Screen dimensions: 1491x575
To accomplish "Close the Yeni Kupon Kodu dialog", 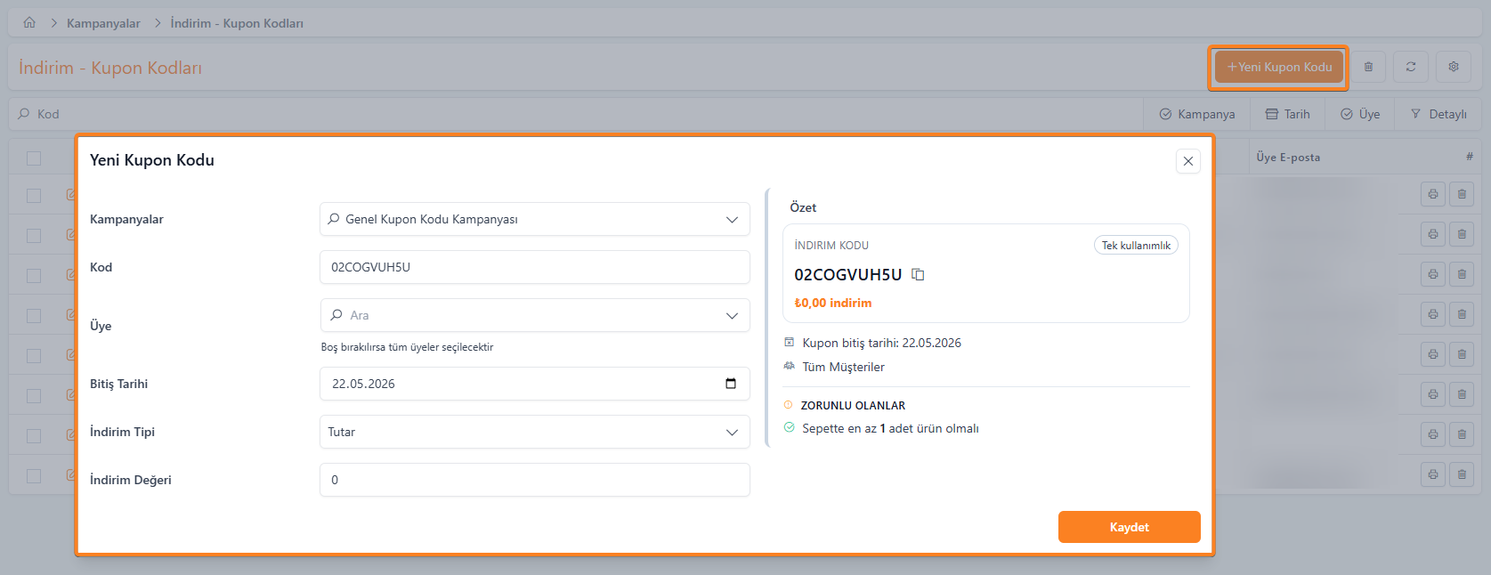I will (1188, 161).
